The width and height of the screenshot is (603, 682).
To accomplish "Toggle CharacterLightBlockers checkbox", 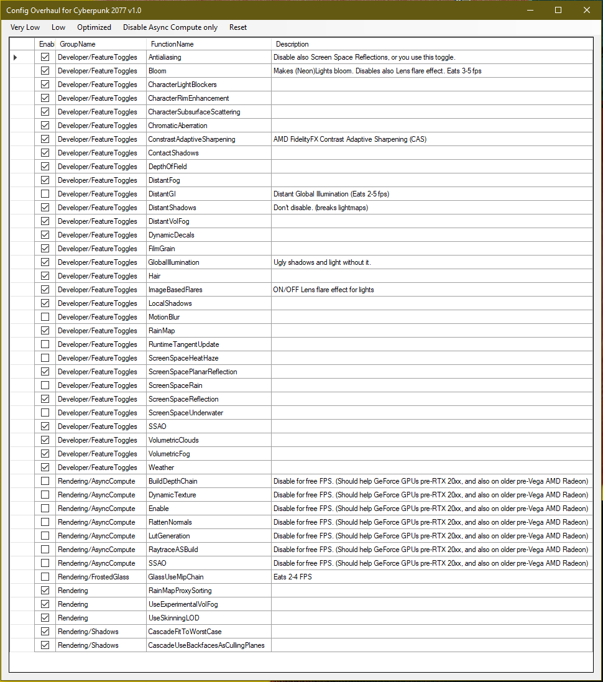I will pyautogui.click(x=45, y=85).
